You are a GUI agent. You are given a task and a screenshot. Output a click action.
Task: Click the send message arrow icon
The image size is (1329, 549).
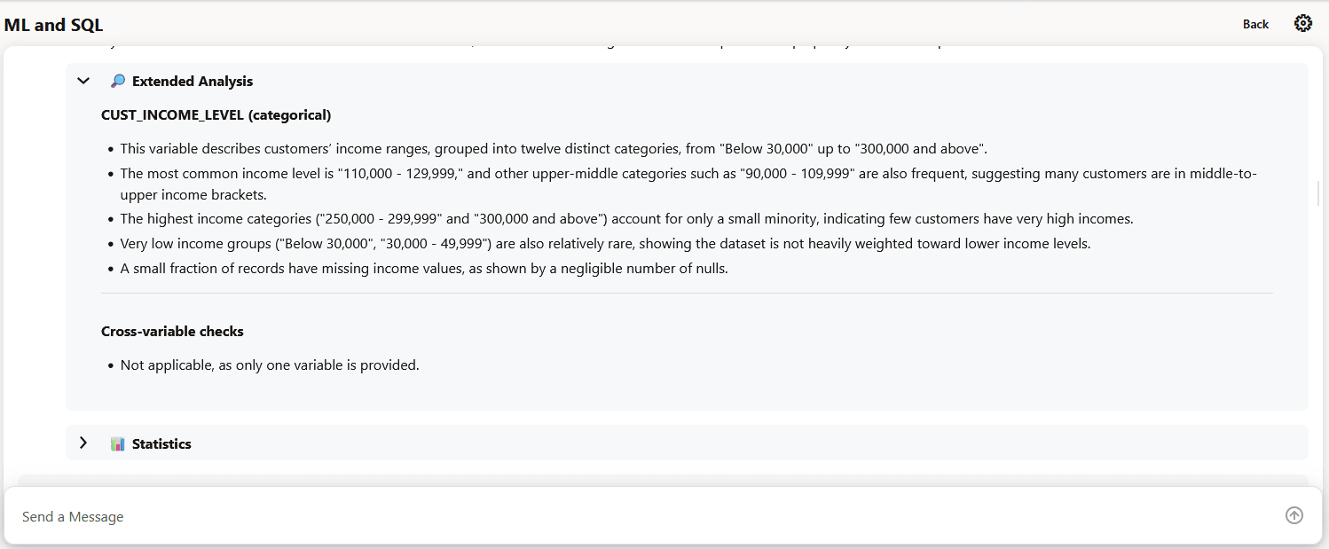coord(1294,515)
